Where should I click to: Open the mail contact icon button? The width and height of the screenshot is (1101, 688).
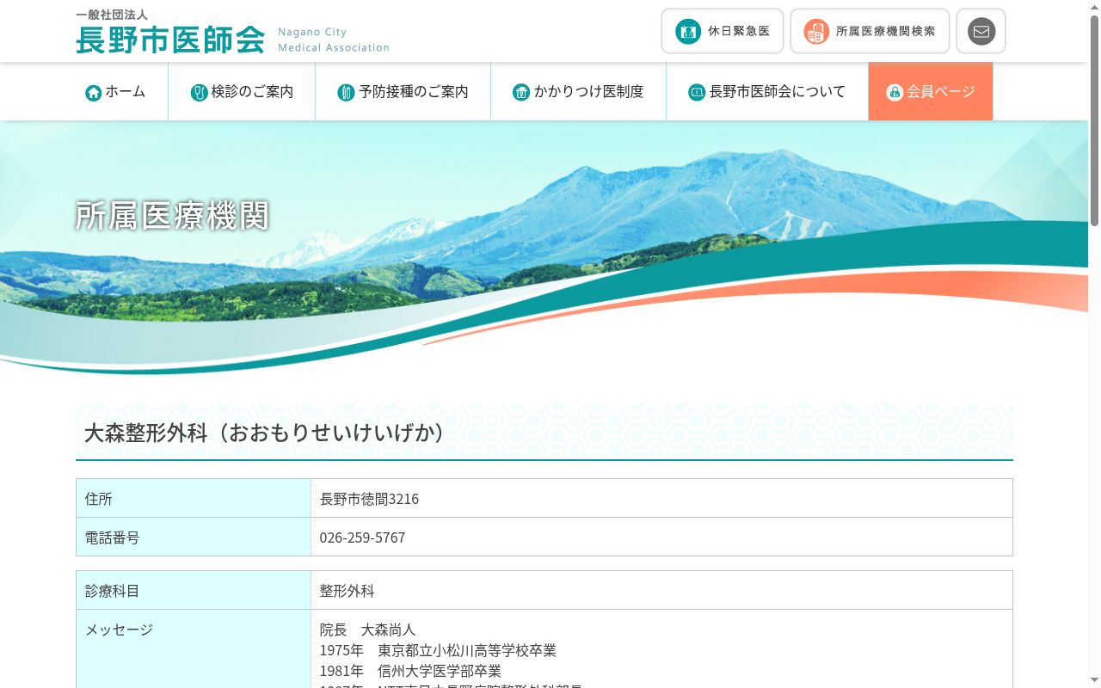point(981,32)
